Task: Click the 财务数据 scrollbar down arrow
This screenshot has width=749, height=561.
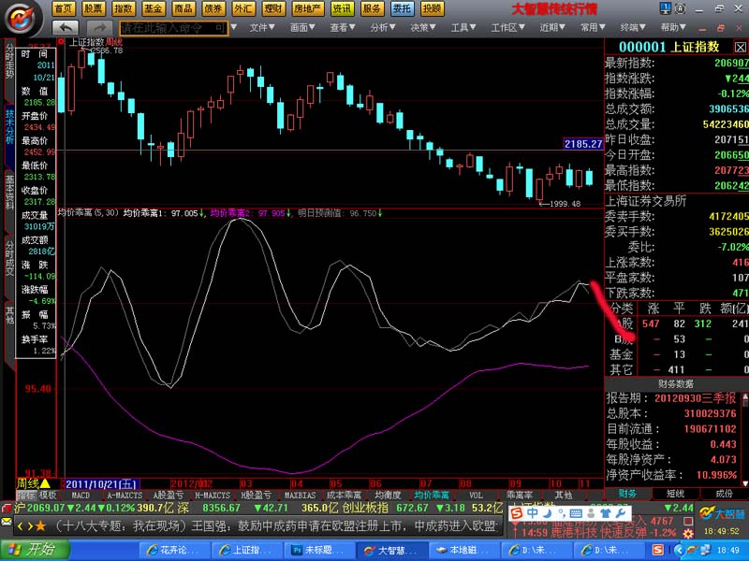Action: click(x=744, y=483)
